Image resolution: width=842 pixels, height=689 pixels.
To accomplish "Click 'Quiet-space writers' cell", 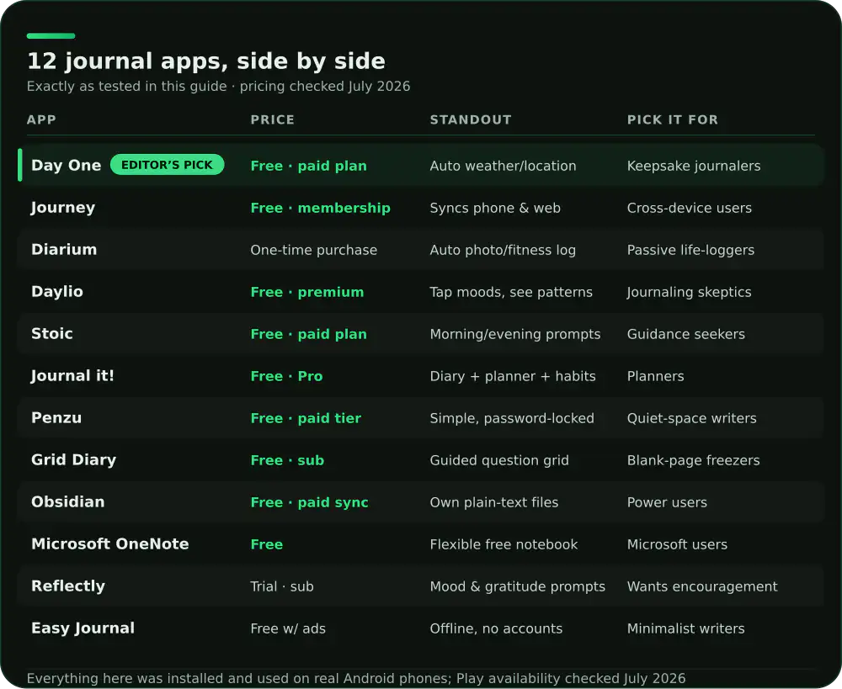I will 691,418.
